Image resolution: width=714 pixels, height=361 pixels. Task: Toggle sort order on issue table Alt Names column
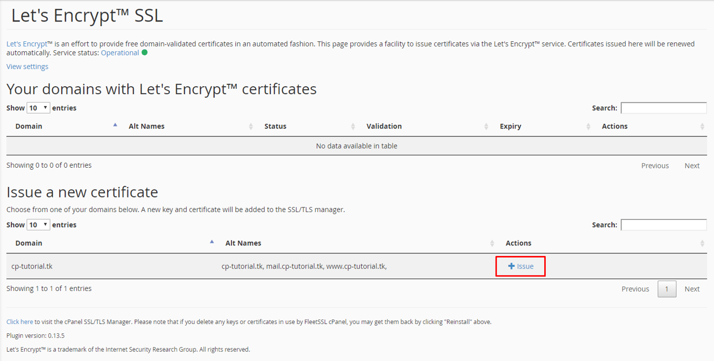point(492,243)
